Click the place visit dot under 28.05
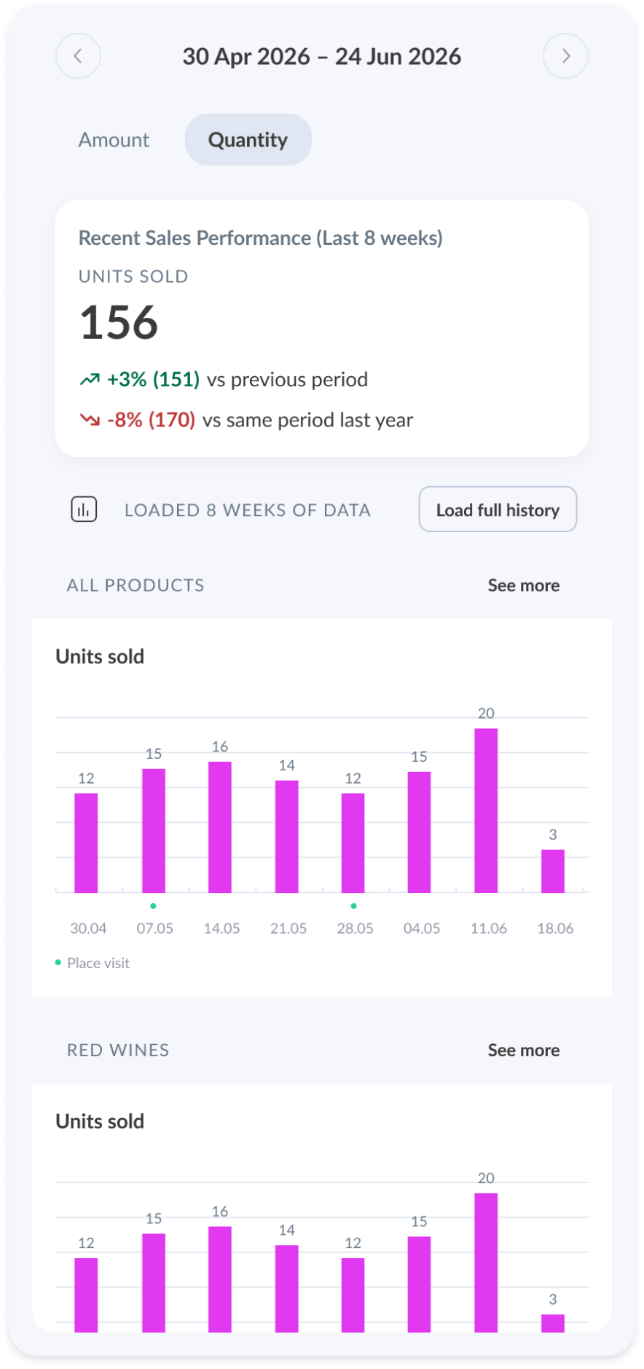This screenshot has width=644, height=1369. pyautogui.click(x=353, y=906)
